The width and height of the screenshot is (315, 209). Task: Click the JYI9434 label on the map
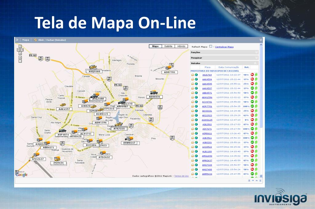(58, 163)
